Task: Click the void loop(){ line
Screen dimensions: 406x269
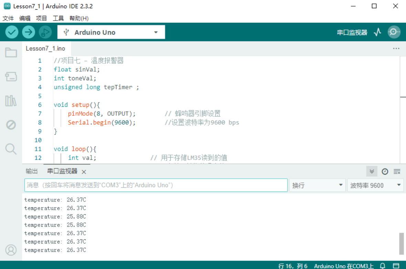Action: tap(75, 149)
